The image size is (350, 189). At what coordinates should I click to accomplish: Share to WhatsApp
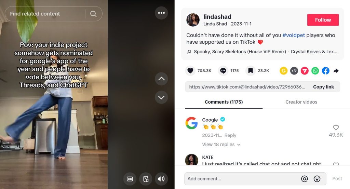coord(315,71)
